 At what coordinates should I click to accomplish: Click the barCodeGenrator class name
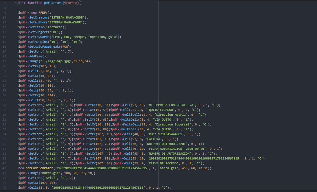pos(39,168)
